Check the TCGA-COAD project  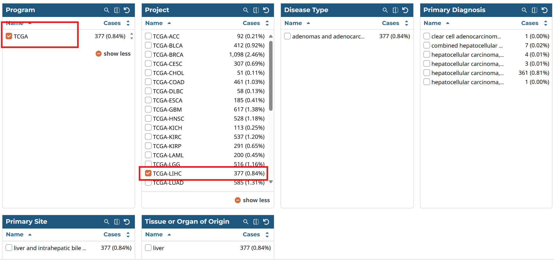[x=148, y=82]
